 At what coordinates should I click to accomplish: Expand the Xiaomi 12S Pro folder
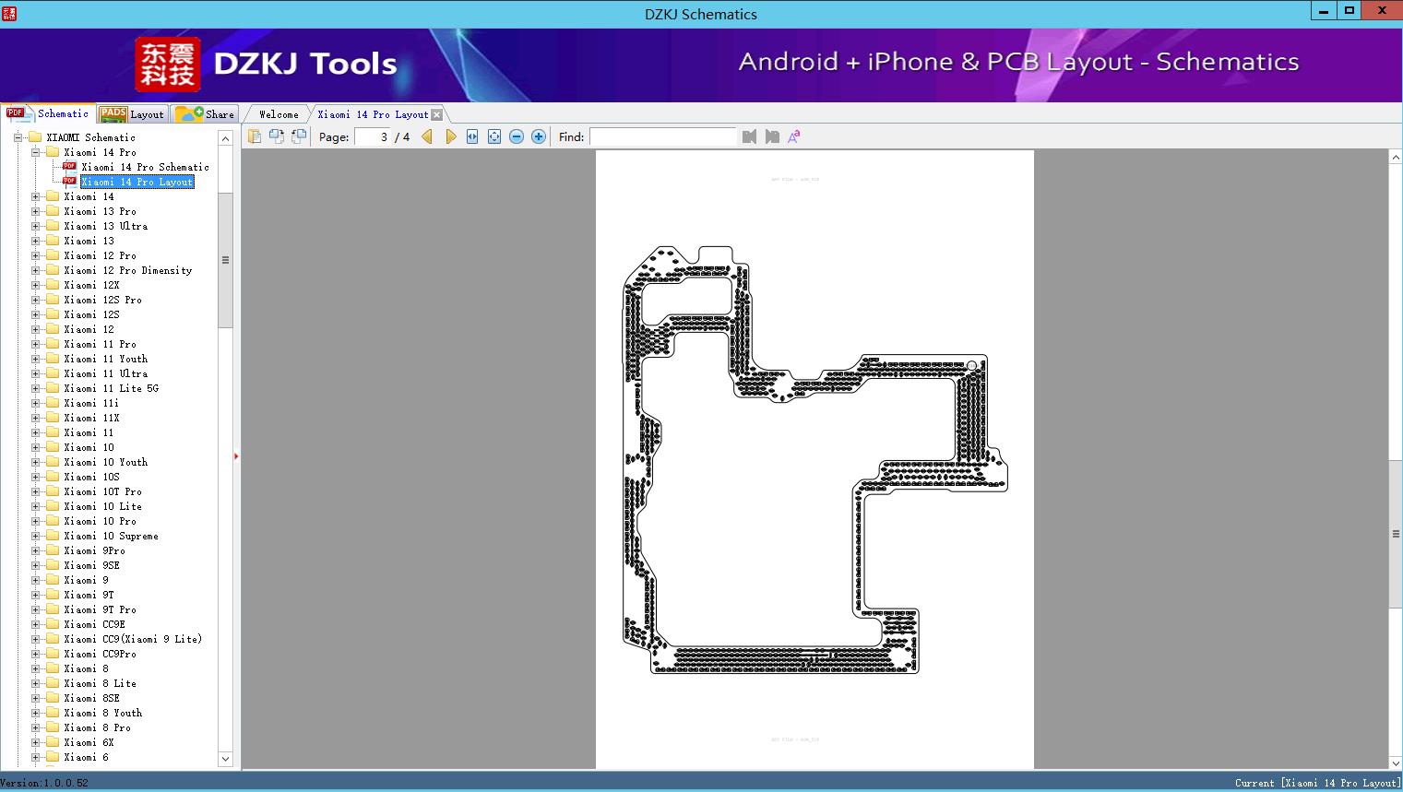(35, 300)
